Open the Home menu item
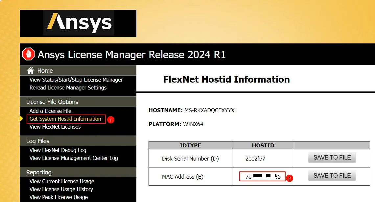Screen dimensions: 375x202 [45, 71]
